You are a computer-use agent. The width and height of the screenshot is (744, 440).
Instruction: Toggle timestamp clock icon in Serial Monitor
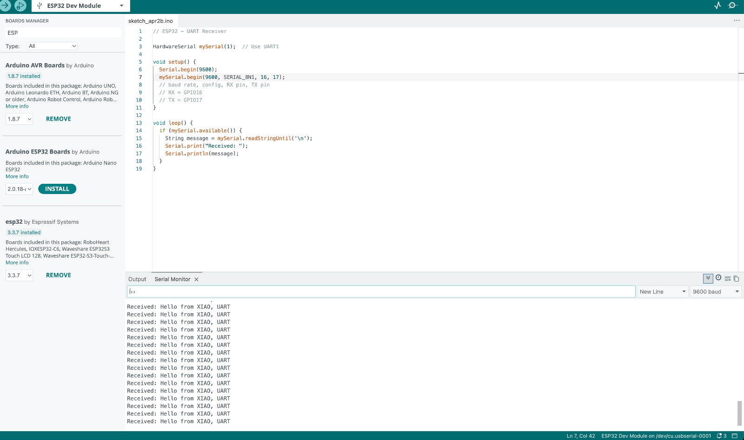tap(718, 278)
